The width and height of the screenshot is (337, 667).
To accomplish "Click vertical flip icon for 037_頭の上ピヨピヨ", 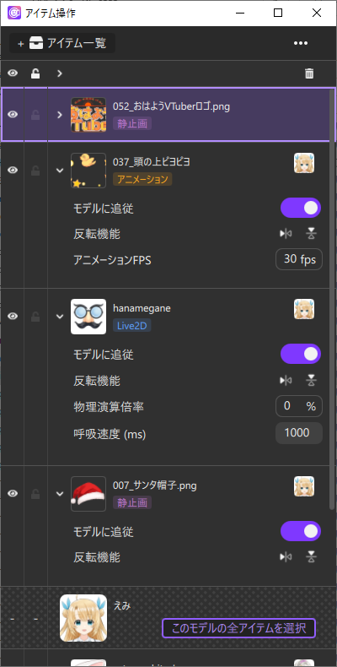I will pyautogui.click(x=312, y=234).
